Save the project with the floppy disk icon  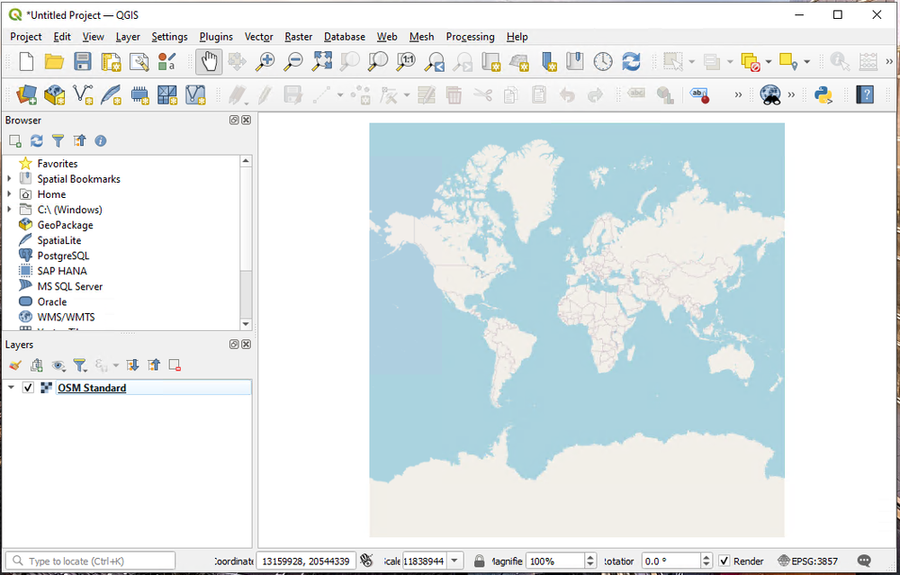[x=83, y=61]
